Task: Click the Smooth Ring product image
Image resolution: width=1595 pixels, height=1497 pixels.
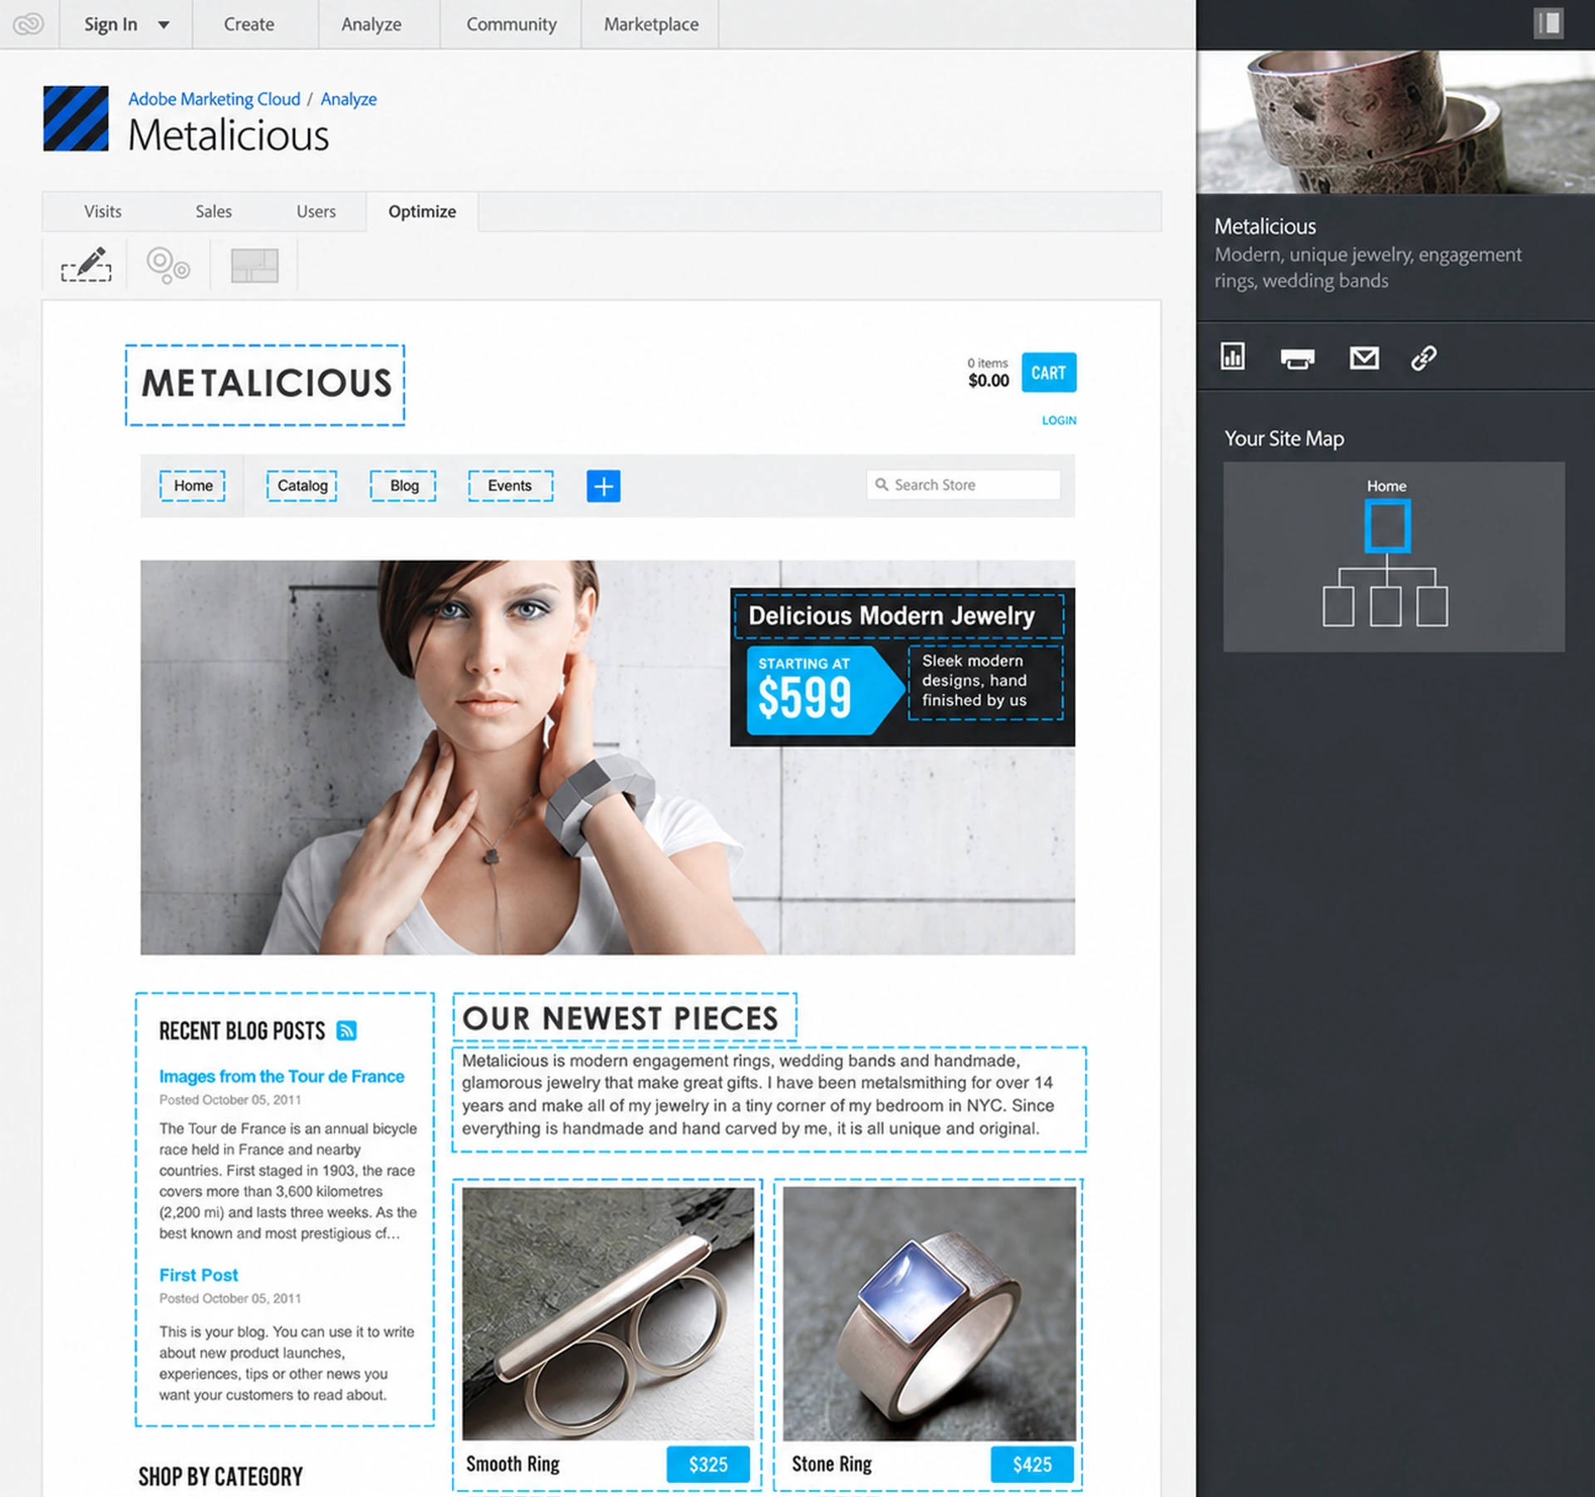Action: coord(608,1313)
